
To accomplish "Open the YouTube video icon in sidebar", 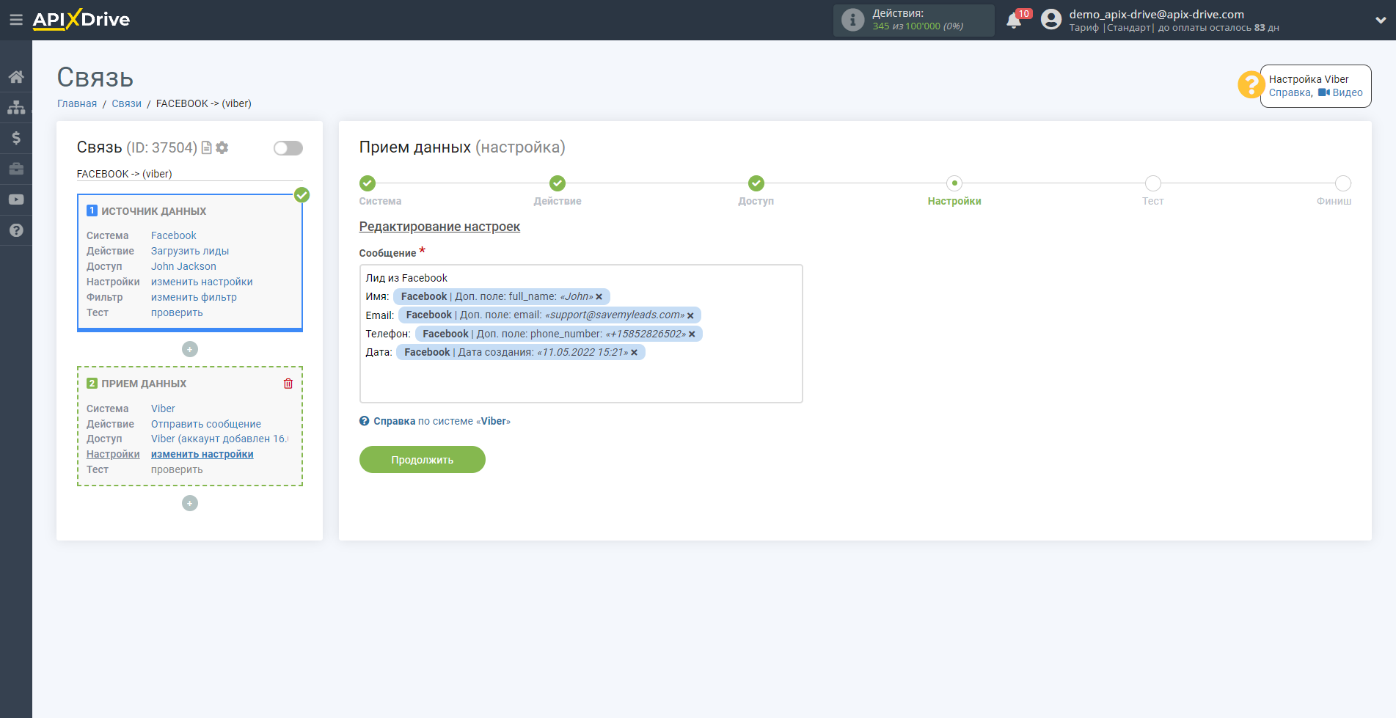I will (16, 199).
